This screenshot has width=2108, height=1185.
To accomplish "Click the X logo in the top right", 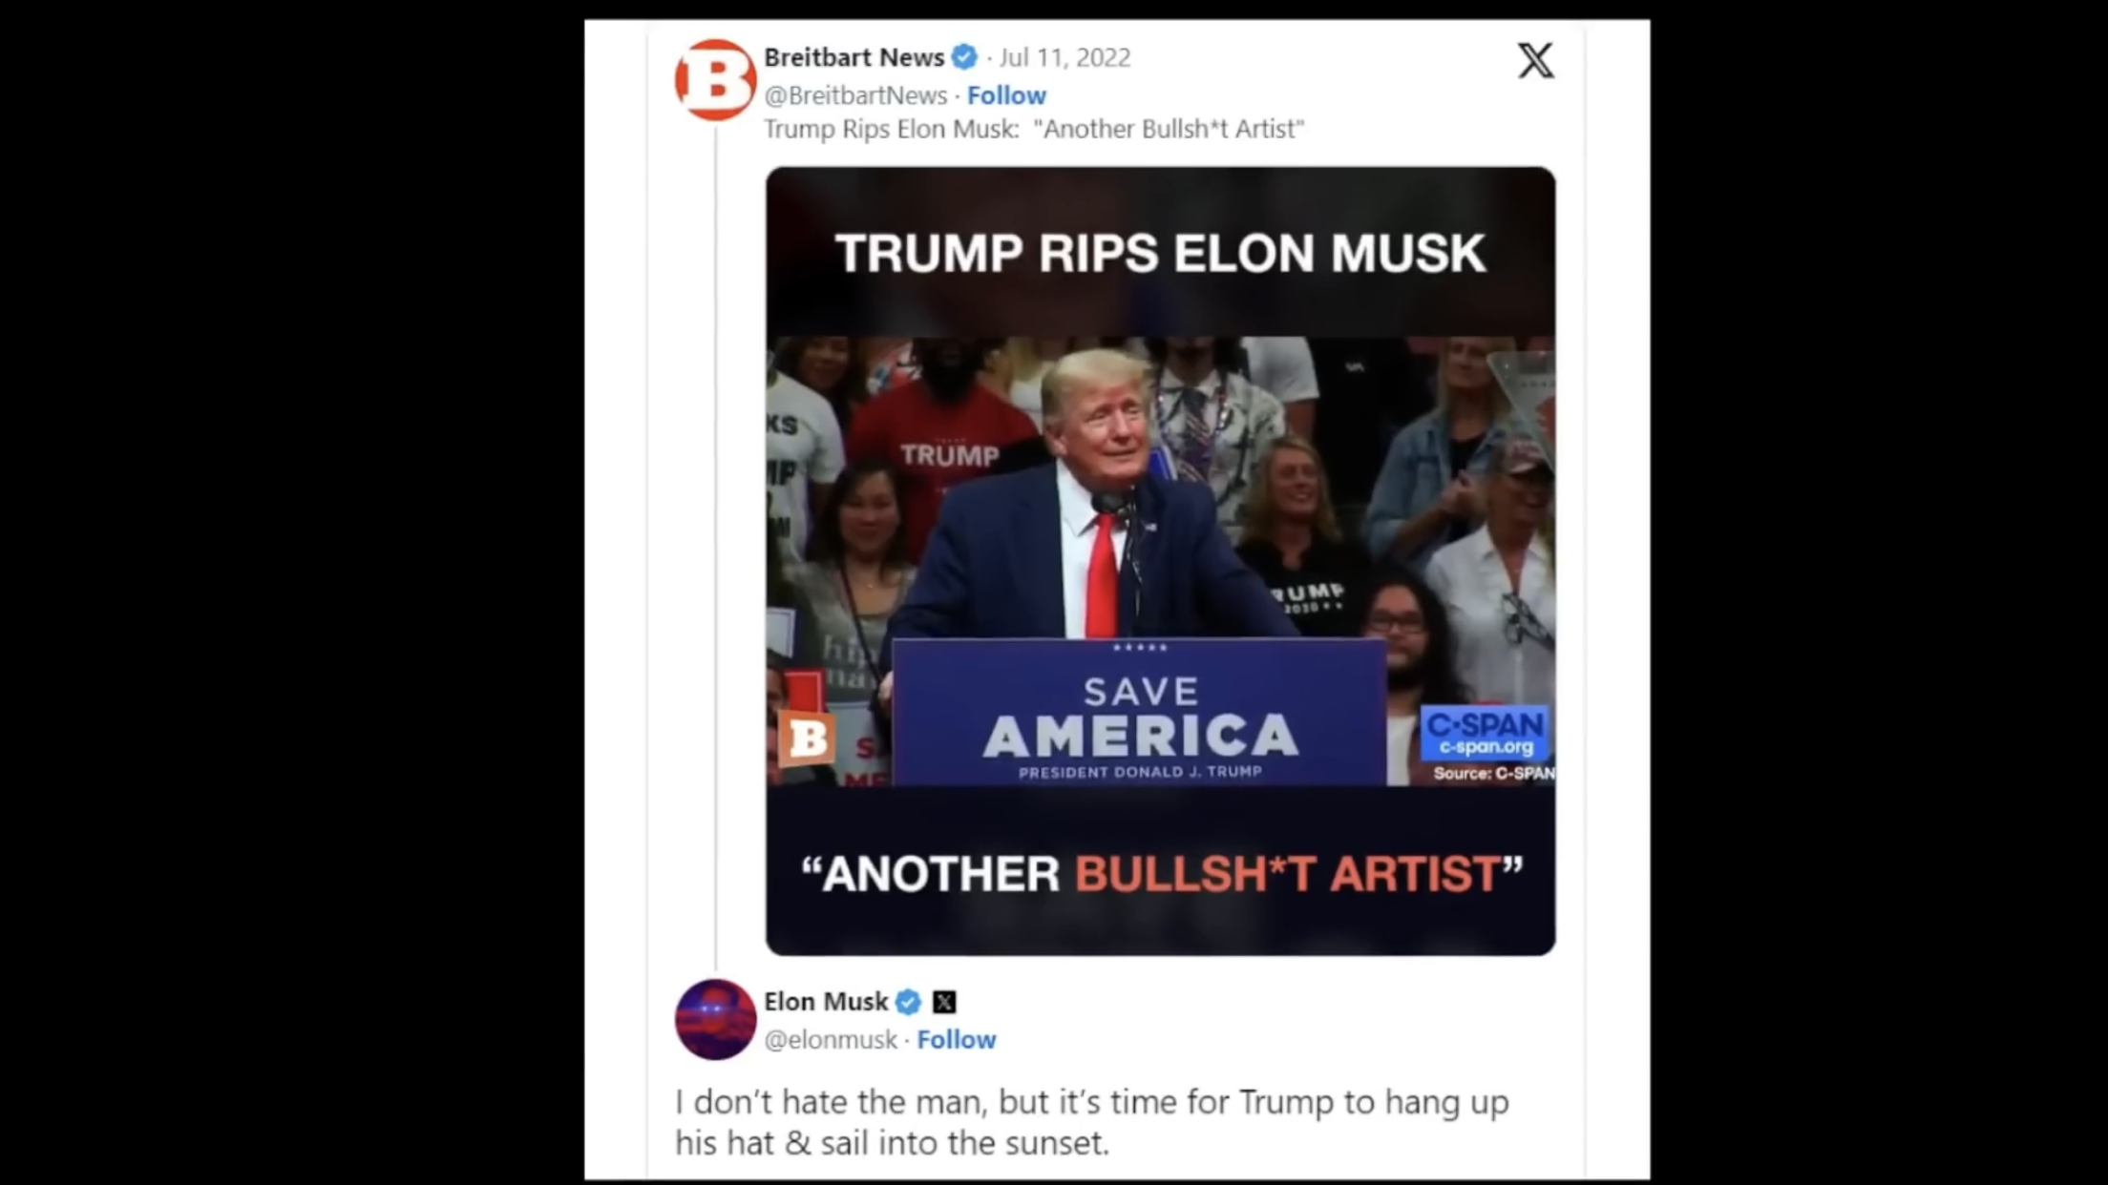I will [x=1535, y=60].
